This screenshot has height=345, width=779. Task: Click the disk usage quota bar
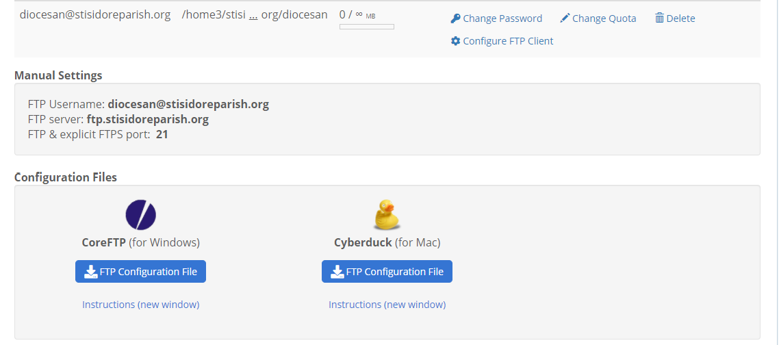[x=366, y=27]
